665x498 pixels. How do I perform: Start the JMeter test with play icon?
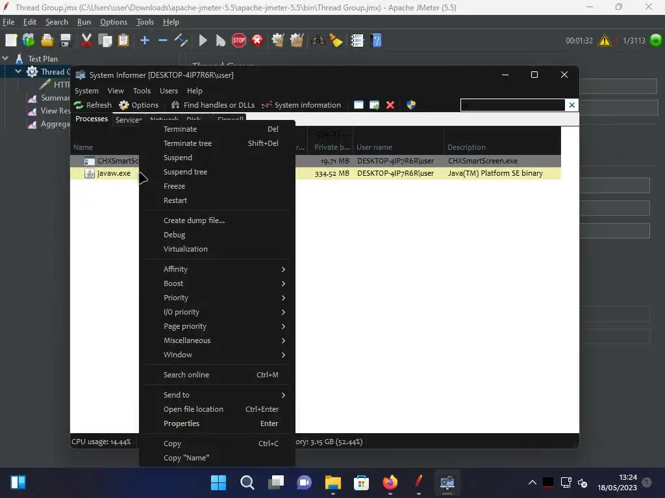tap(203, 41)
